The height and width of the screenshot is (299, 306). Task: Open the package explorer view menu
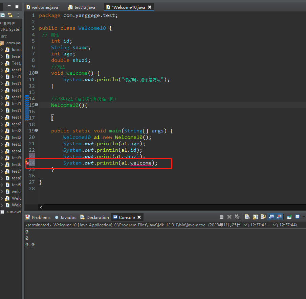coord(18,15)
